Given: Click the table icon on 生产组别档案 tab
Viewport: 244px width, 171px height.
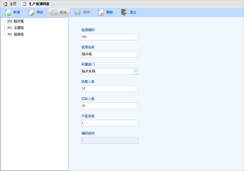Looking at the screenshot, I should [24, 4].
